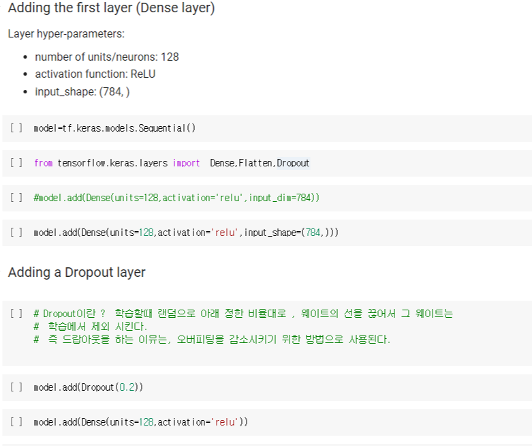Run the model=tf.keras.models.Sequential() cell
Viewport: 532px width, 446px height.
point(16,128)
